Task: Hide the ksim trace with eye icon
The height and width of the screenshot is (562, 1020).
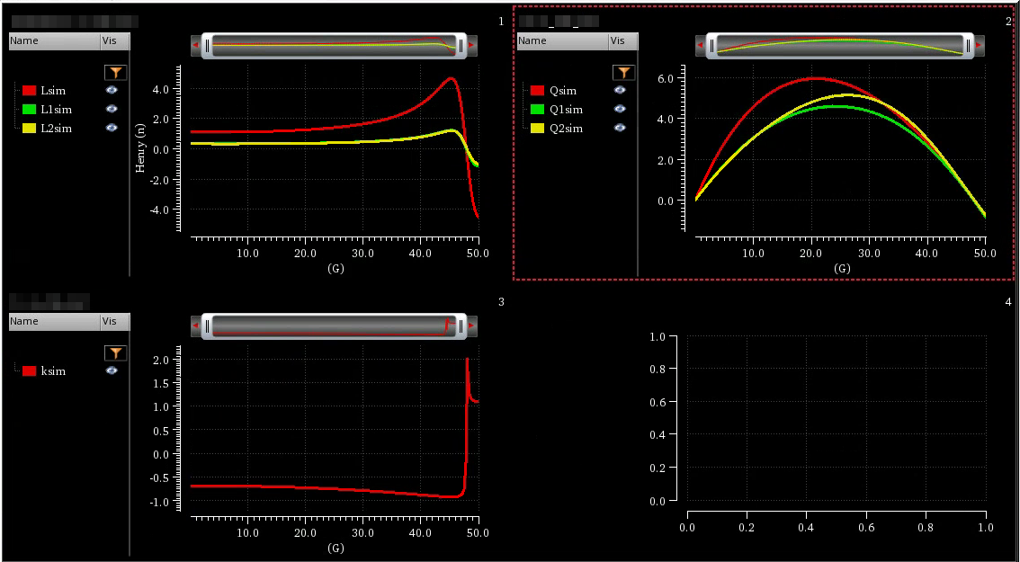Action: coord(112,370)
